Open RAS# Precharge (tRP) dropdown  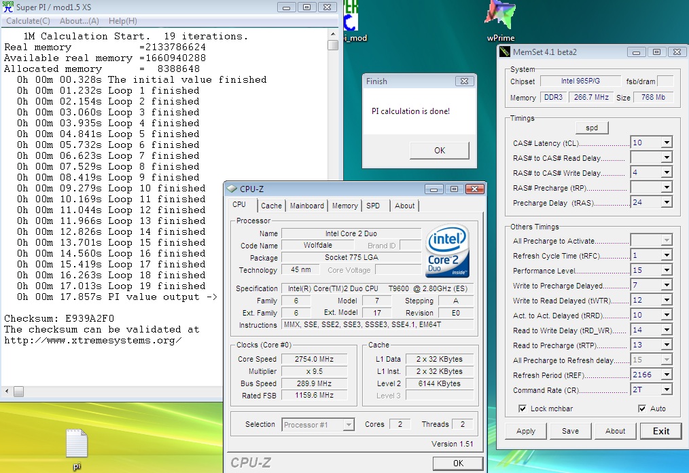667,187
